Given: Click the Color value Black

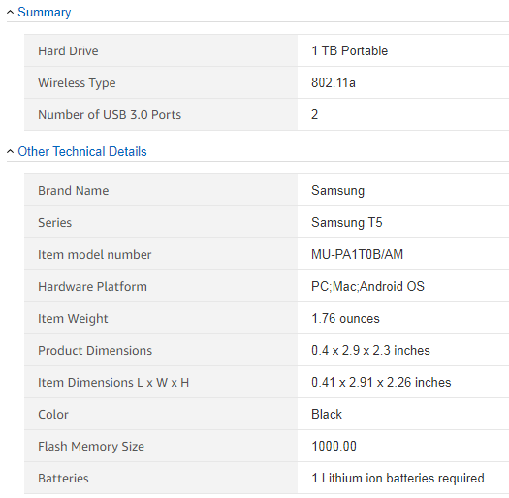Looking at the screenshot, I should click(x=327, y=415).
